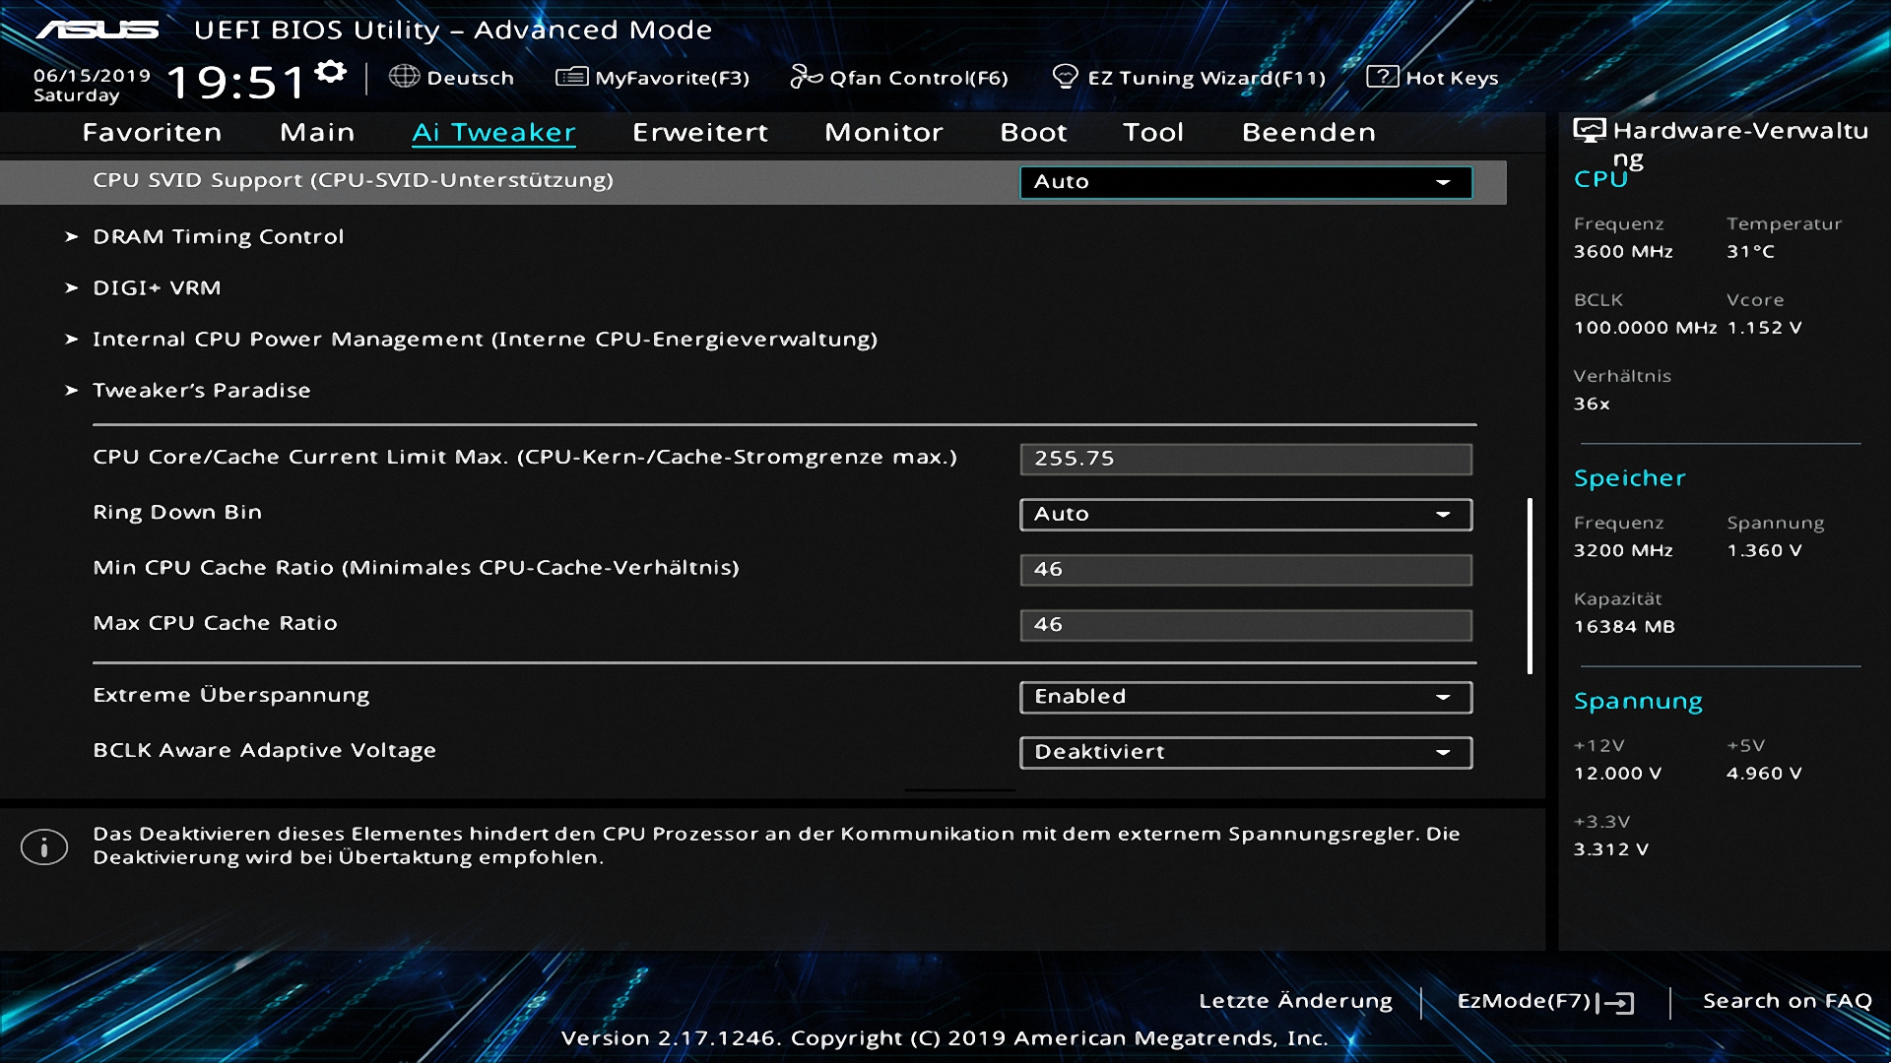Open Ring Down Bin dropdown

1245,514
